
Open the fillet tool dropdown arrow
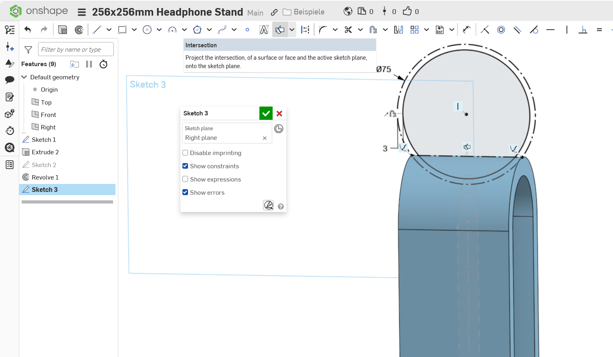point(335,30)
